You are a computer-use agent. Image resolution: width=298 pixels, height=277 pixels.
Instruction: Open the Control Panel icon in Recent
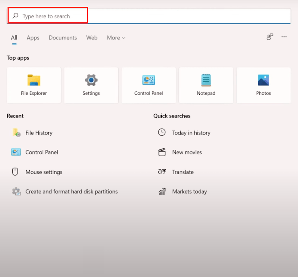click(x=16, y=152)
